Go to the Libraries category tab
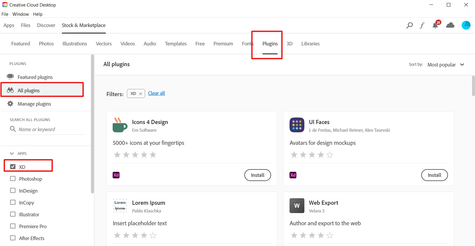The image size is (475, 246). coord(310,44)
